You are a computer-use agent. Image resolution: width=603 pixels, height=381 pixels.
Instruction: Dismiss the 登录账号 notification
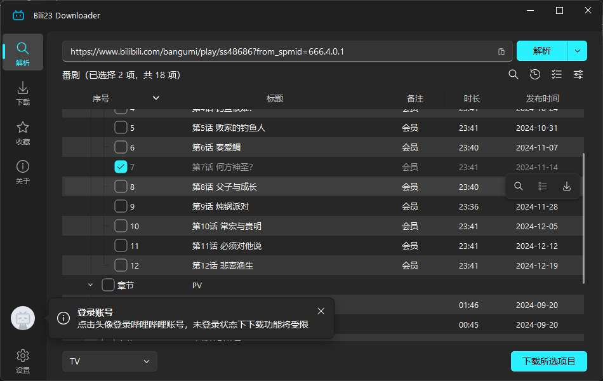point(321,311)
